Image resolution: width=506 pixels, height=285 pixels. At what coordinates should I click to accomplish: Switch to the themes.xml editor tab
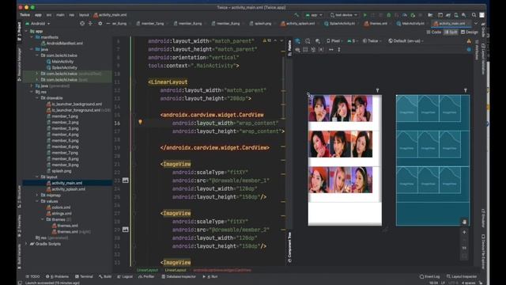(x=376, y=23)
